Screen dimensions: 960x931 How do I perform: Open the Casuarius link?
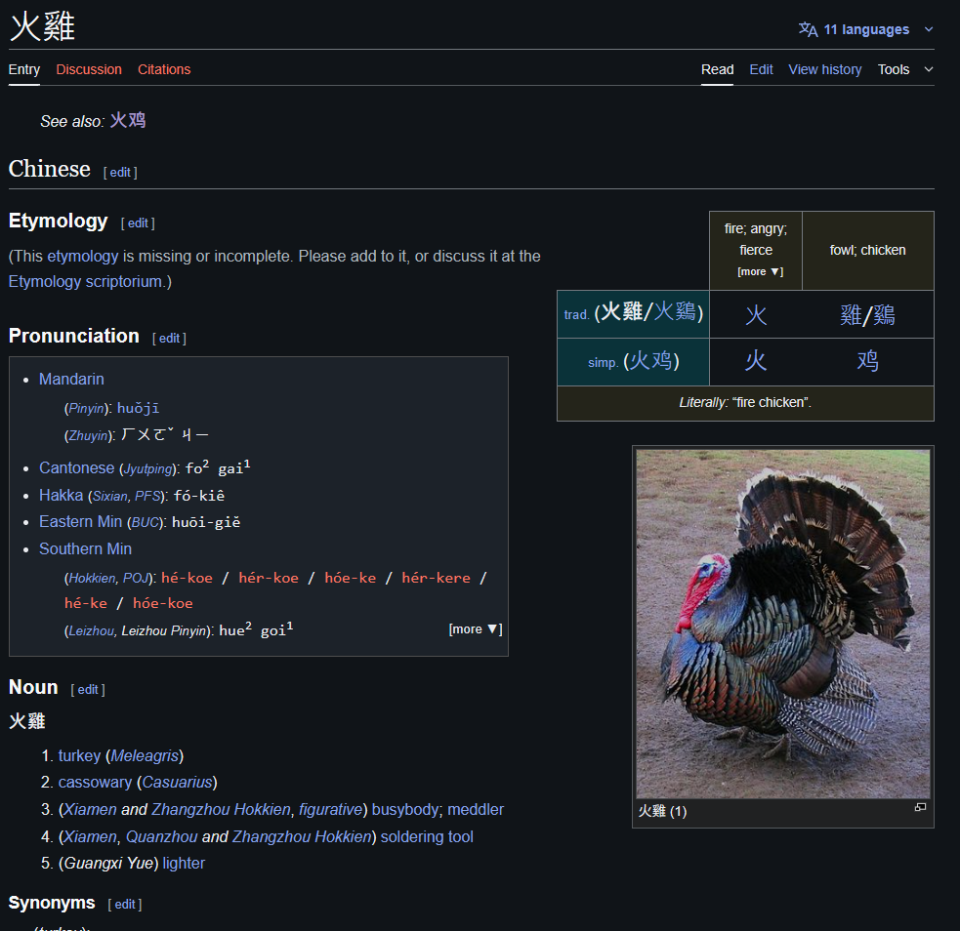(x=177, y=783)
